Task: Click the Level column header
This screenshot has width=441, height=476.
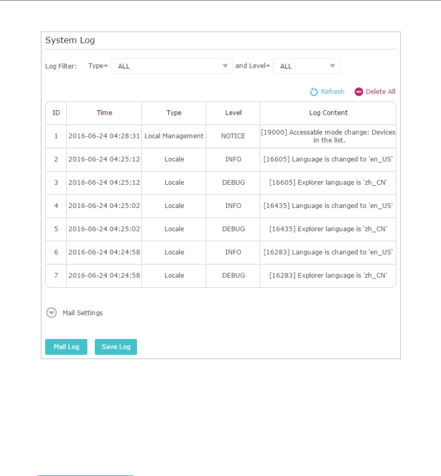Action: (233, 113)
